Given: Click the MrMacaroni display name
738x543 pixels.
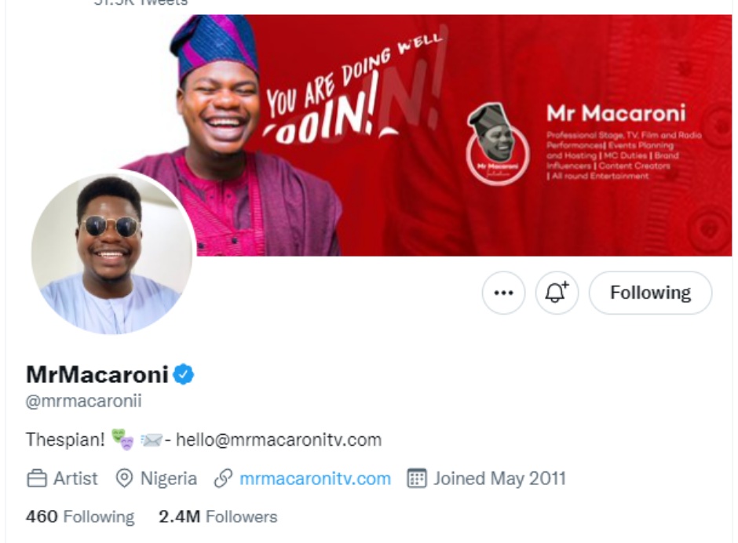Looking at the screenshot, I should point(97,375).
